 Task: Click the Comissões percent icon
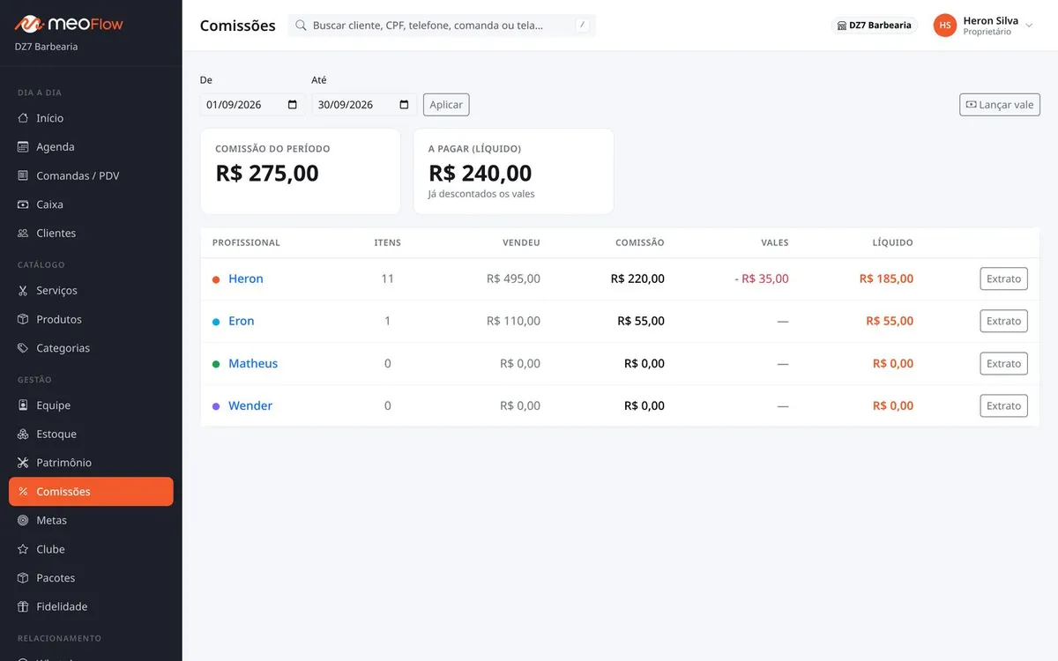click(x=23, y=492)
